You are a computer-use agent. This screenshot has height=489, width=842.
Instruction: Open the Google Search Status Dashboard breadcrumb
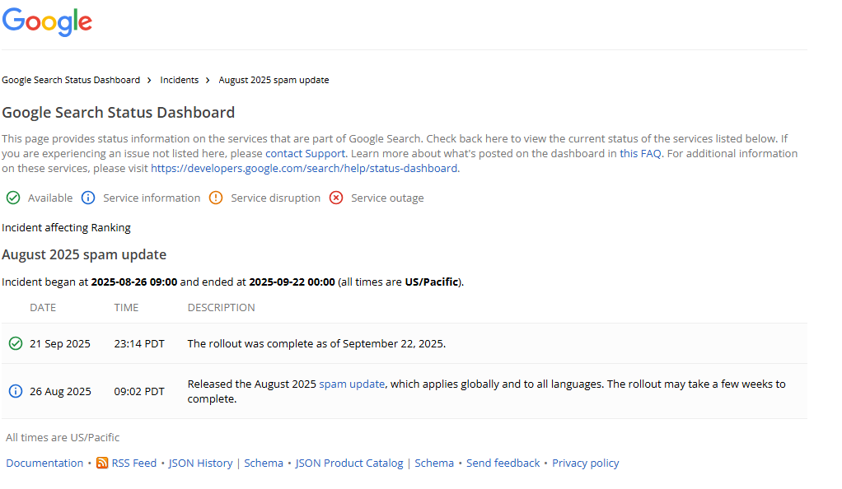[71, 80]
